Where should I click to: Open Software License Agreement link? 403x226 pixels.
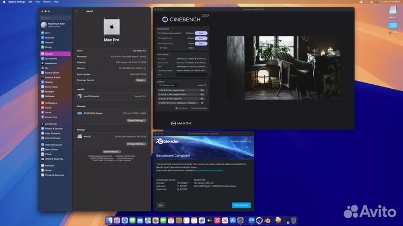point(100,156)
